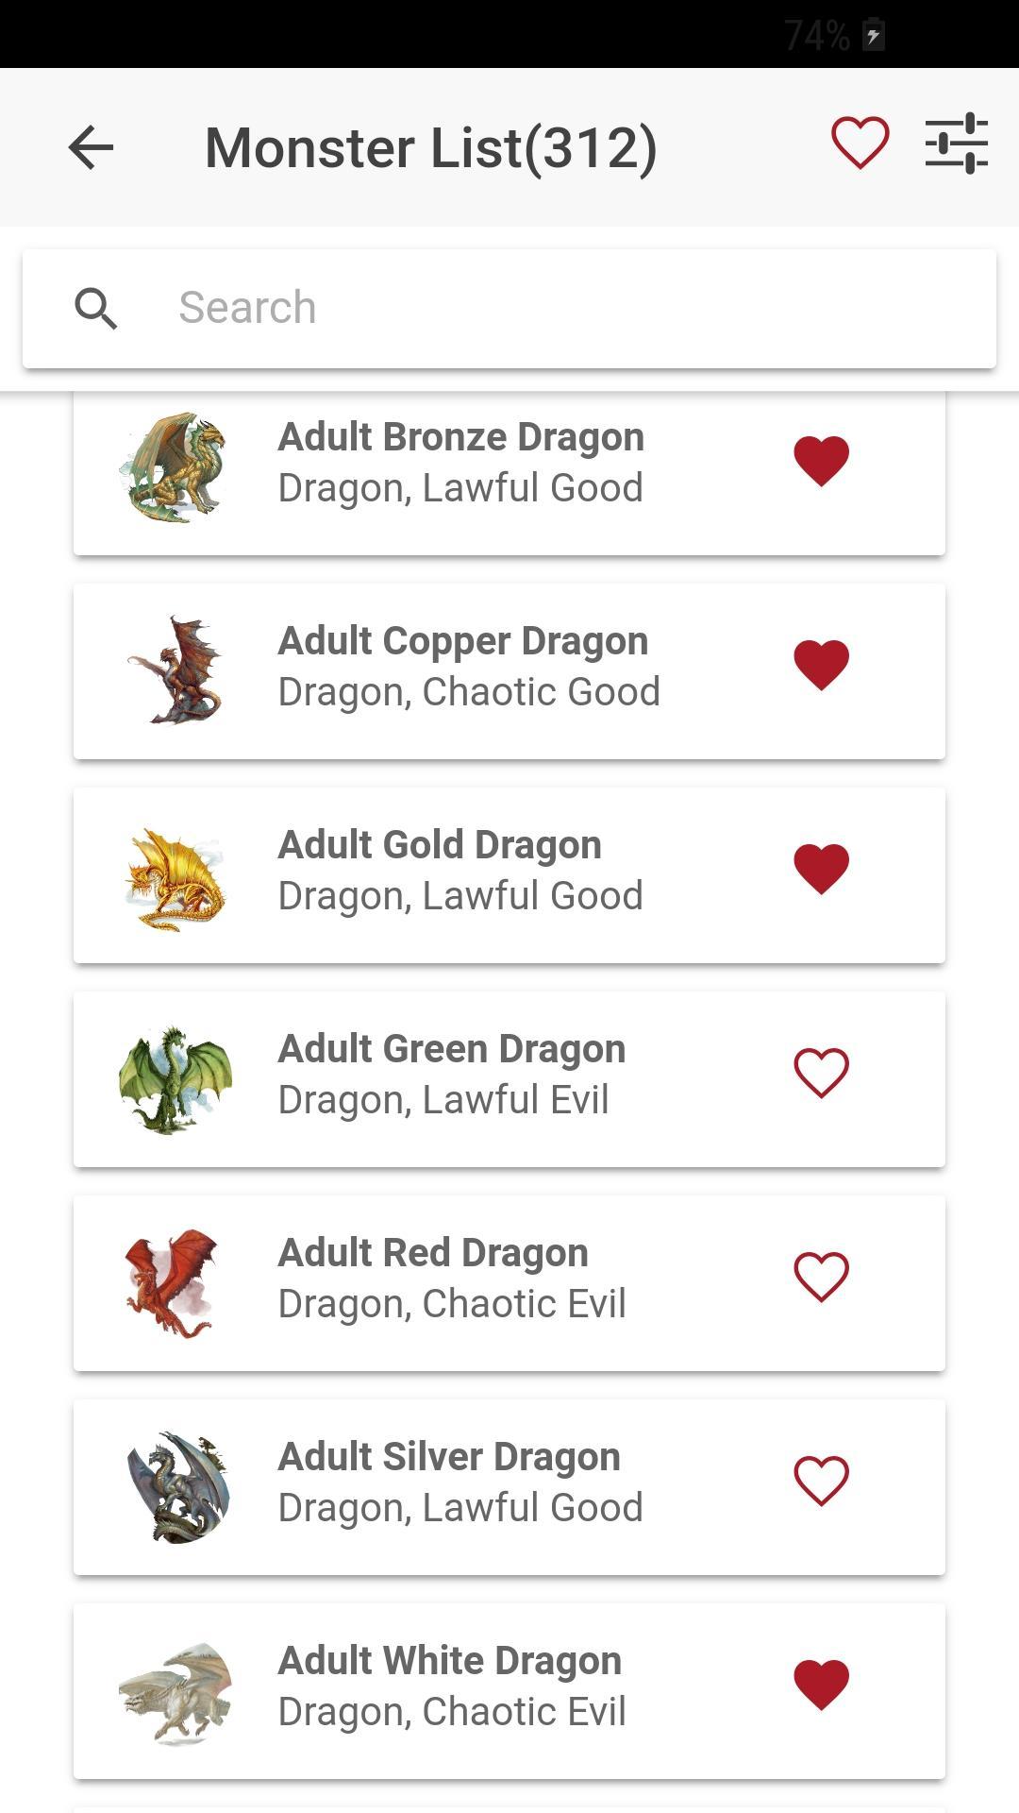Unfavorite the Adult White Dragon
Image resolution: width=1019 pixels, height=1813 pixels.
coord(821,1685)
